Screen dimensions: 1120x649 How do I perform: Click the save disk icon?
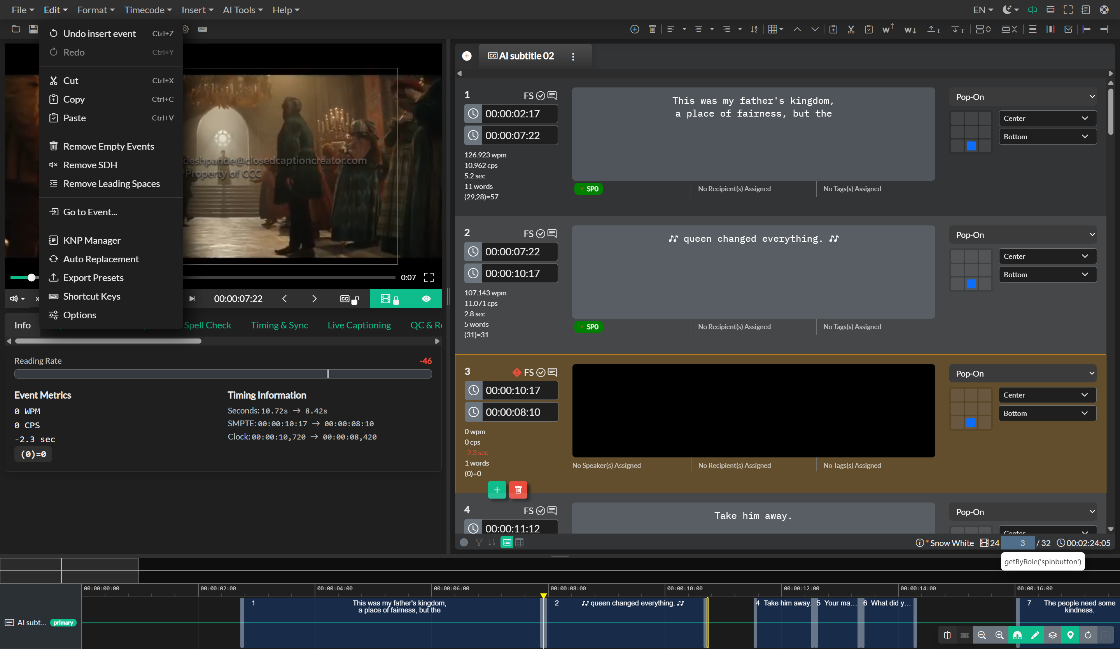(x=33, y=29)
